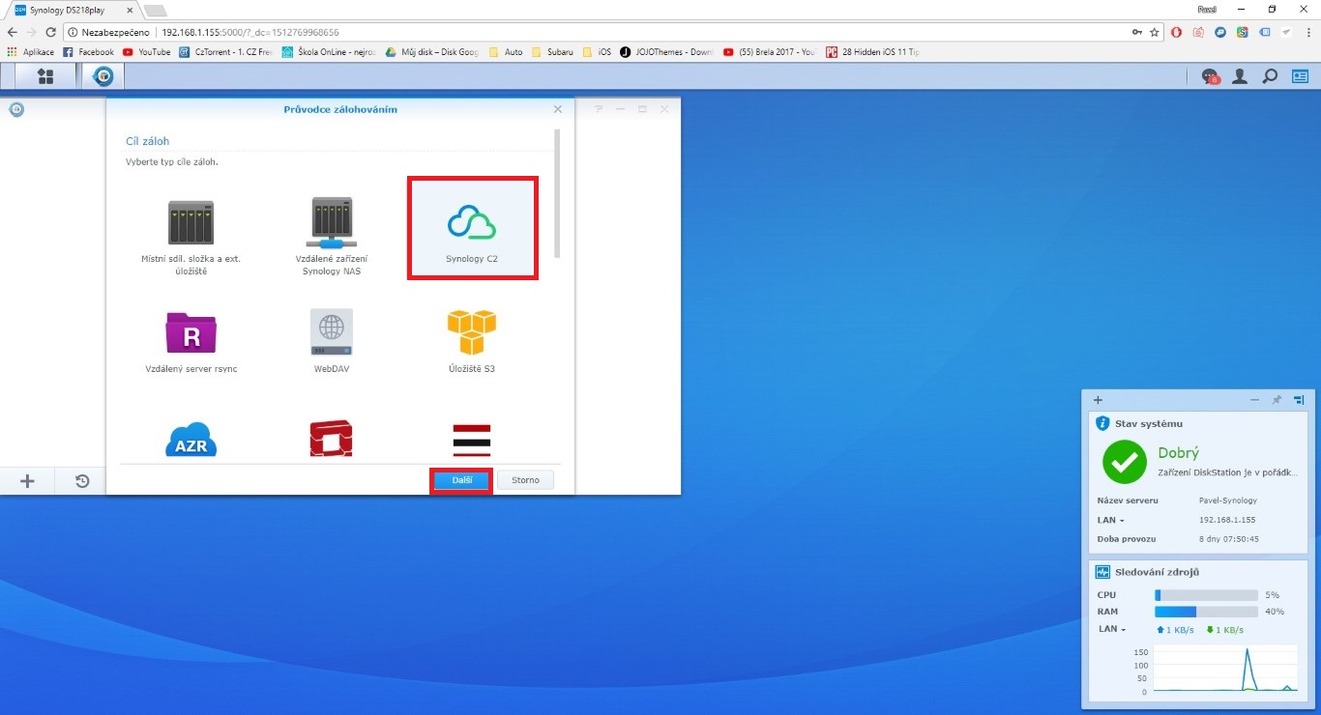Click the Hyper Backup logo in window corner
Image resolution: width=1321 pixels, height=715 pixels.
click(x=15, y=109)
